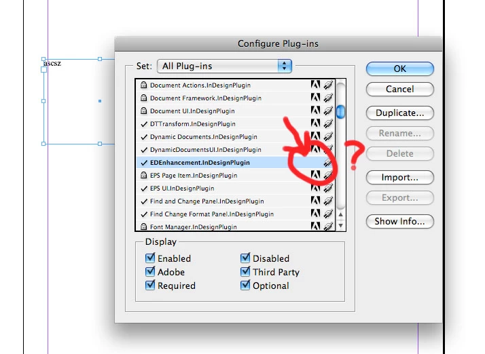Image resolution: width=485 pixels, height=354 pixels.
Task: Click plug icon in Document Actions row
Action: [328, 85]
